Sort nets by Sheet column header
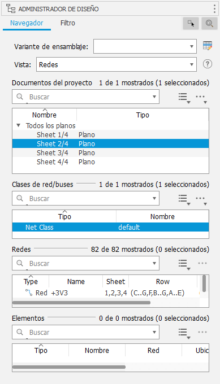 pos(115,281)
